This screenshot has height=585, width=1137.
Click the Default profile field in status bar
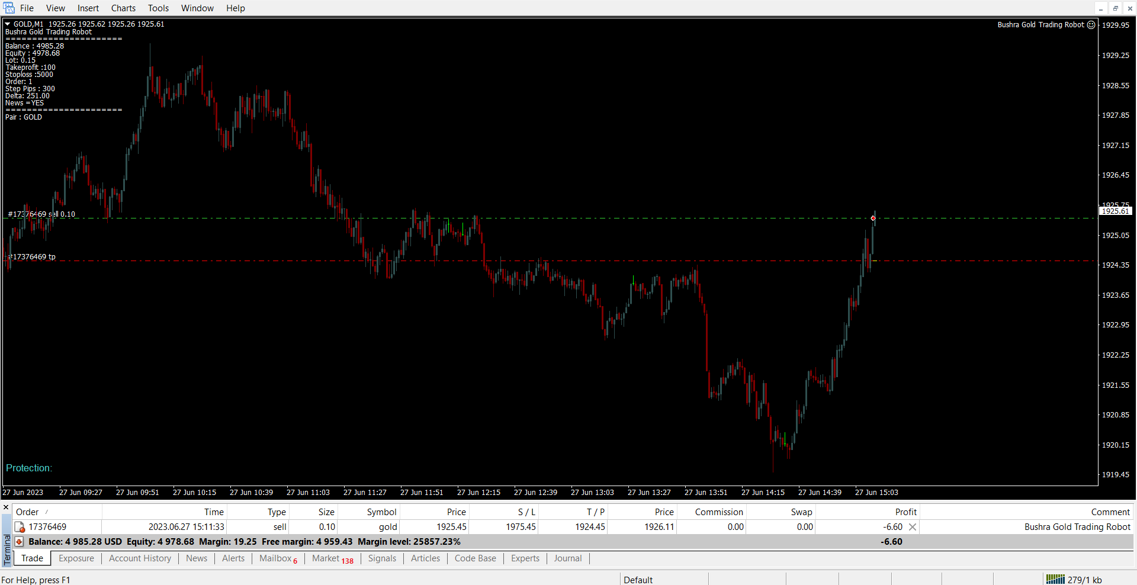[x=638, y=580]
